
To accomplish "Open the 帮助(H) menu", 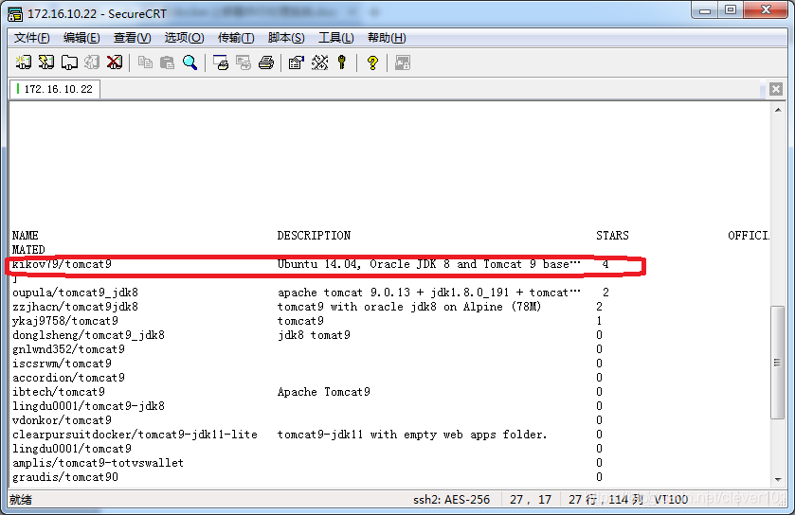I will (x=387, y=38).
